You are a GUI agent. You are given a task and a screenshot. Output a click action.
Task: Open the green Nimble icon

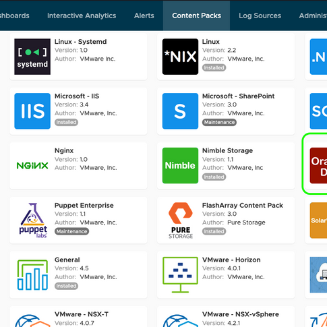point(180,166)
